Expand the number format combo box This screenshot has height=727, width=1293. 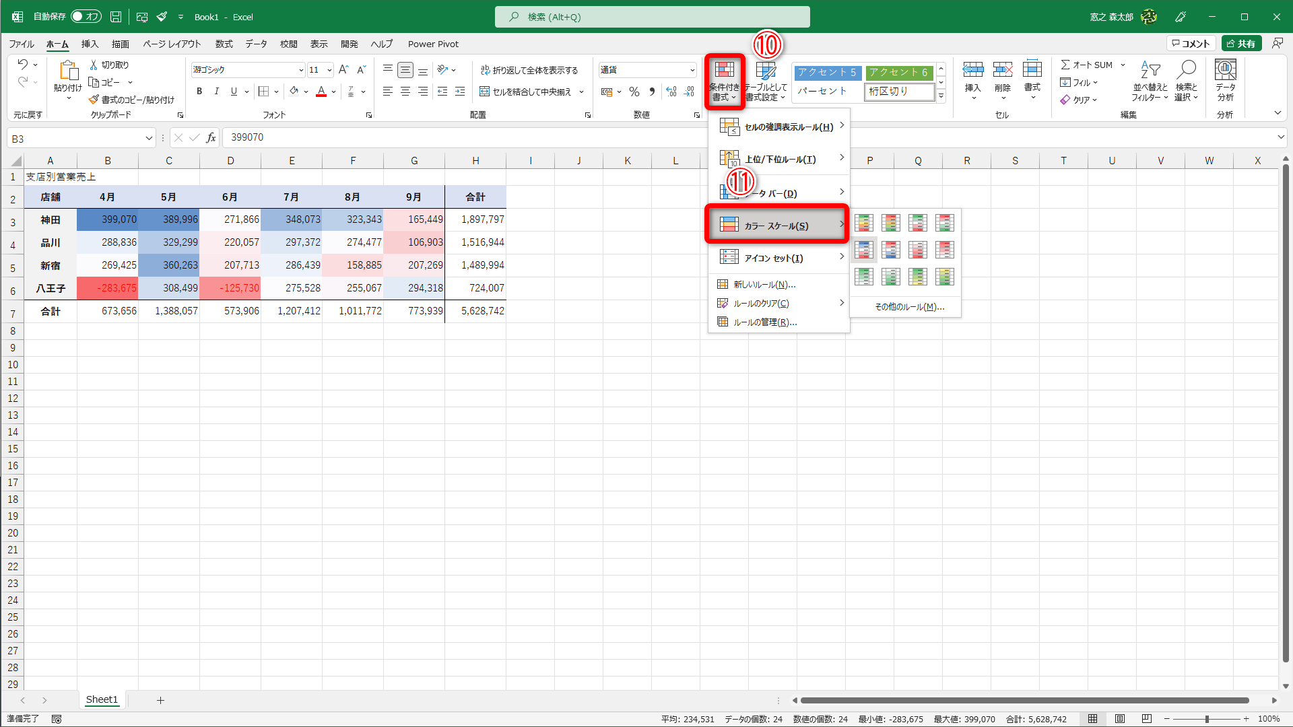[x=692, y=70]
